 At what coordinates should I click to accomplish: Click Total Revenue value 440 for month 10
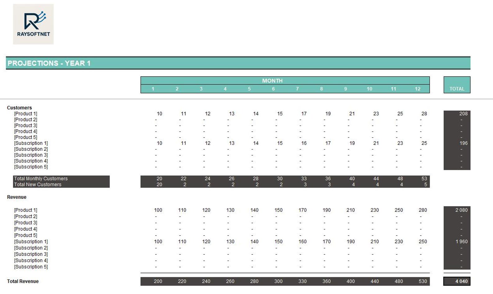(374, 281)
